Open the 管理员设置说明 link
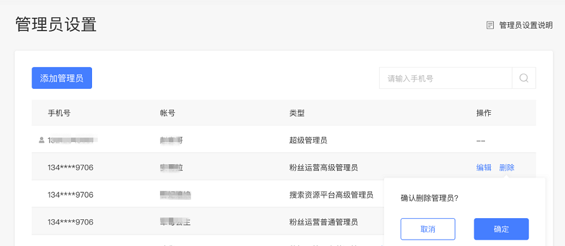Viewport: 565px width, 246px height. [526, 25]
